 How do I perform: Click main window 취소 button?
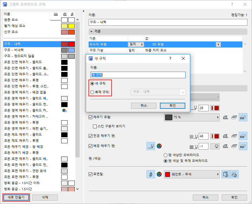pyautogui.click(x=206, y=197)
